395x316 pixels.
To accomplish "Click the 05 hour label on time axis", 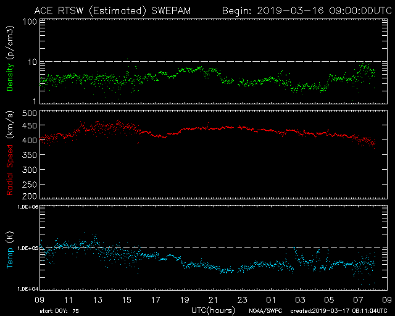I will point(328,299).
